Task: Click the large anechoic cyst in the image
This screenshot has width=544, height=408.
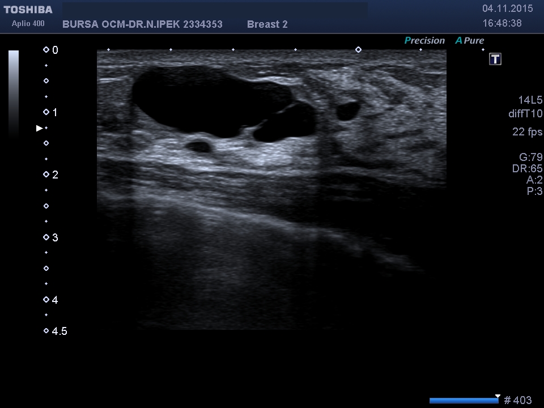Action: tap(211, 101)
